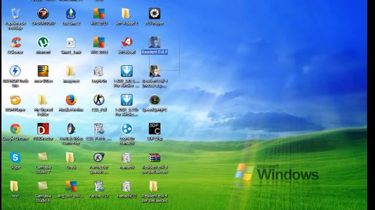375x210 pixels.
Task: Launch Mozilla Firefox from the desktop
Action: pos(71,100)
